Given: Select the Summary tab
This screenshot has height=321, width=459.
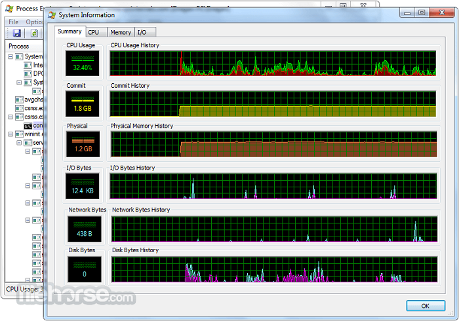Looking at the screenshot, I should coord(70,31).
